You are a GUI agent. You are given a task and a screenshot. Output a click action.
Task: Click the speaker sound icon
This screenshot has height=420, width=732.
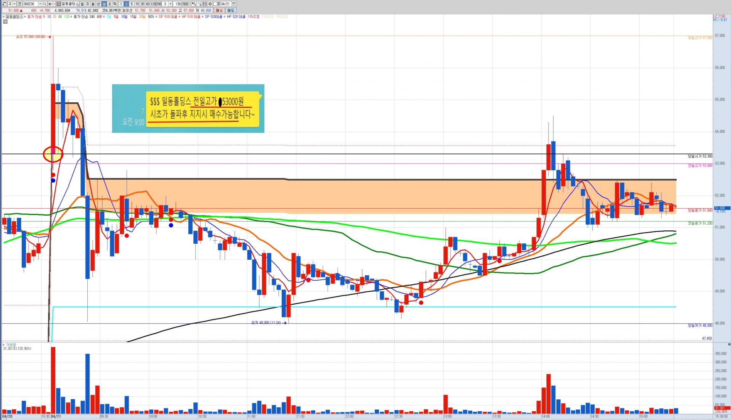tap(50, 4)
